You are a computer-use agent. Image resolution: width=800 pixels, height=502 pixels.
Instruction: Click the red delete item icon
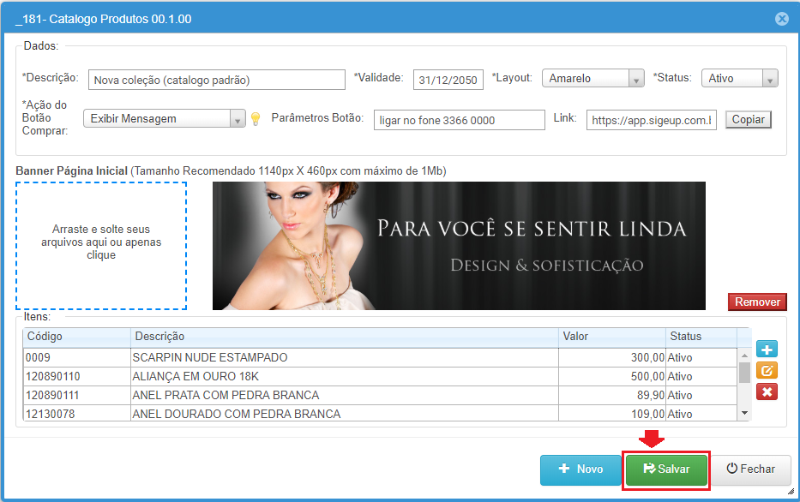767,392
